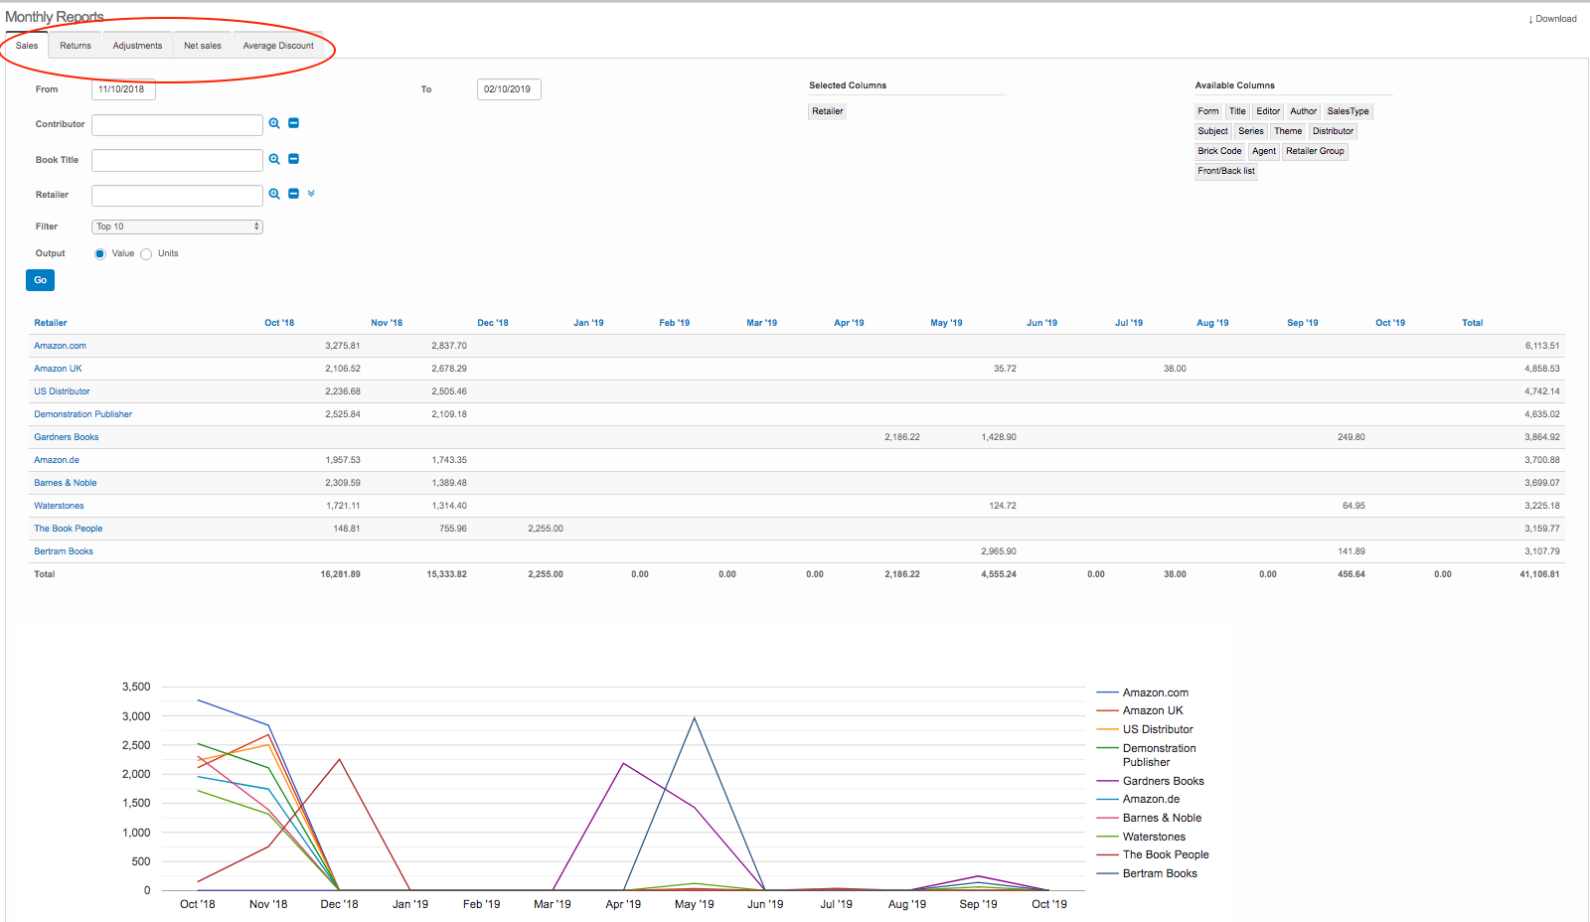
Task: Add the Retailer Group available column
Action: (1315, 151)
